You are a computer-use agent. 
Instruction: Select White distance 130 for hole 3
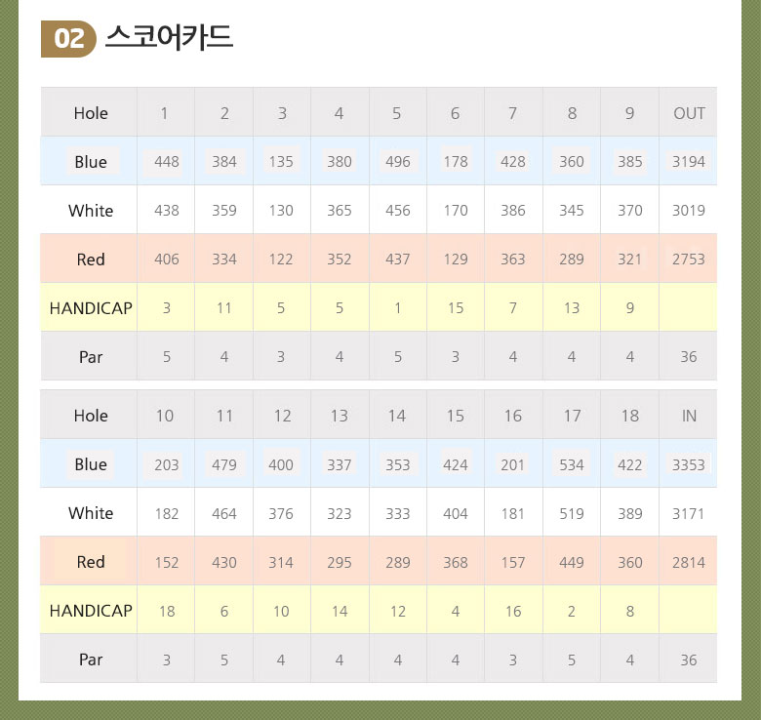click(x=281, y=211)
